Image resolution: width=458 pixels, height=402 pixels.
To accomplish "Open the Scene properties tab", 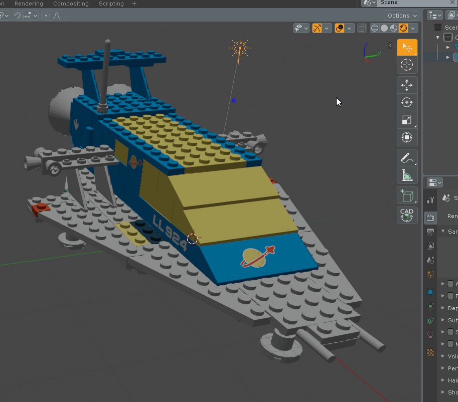I will 430,260.
